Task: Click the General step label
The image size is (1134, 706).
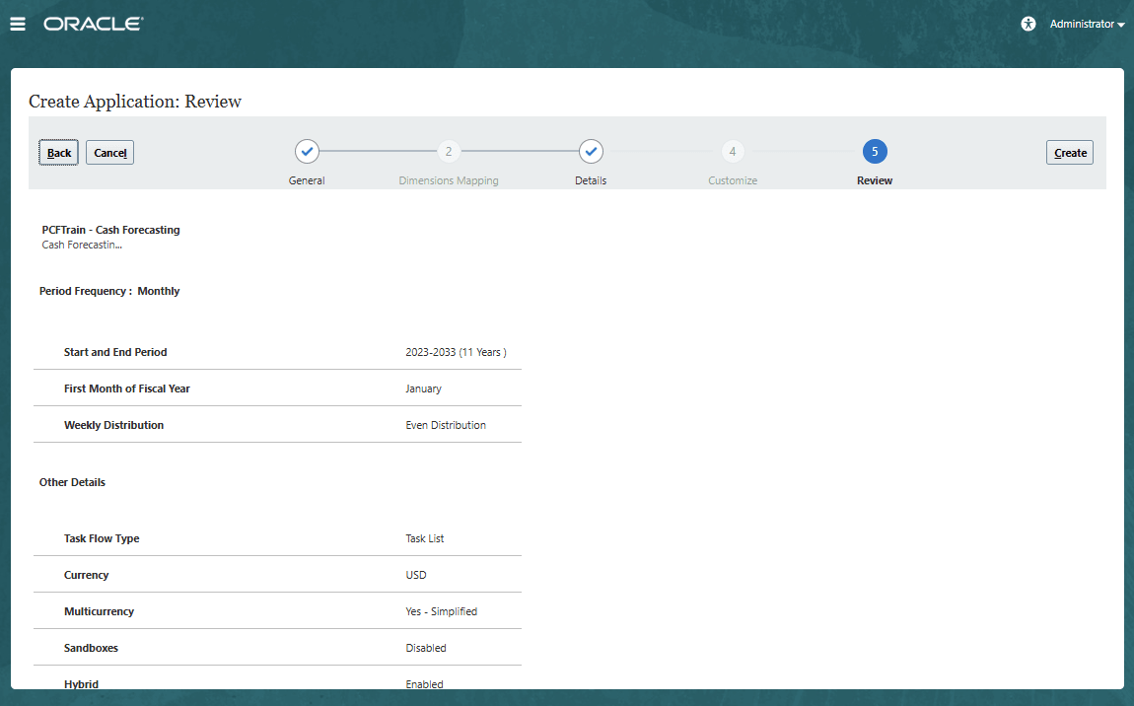Action: [307, 180]
